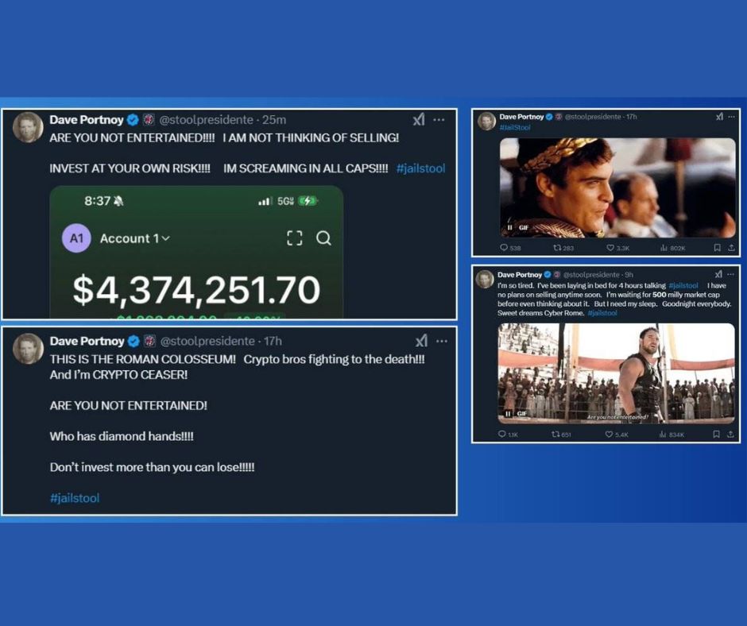Like the emperor GIF post with 3.3K likes
The image size is (747, 626).
pyautogui.click(x=610, y=248)
